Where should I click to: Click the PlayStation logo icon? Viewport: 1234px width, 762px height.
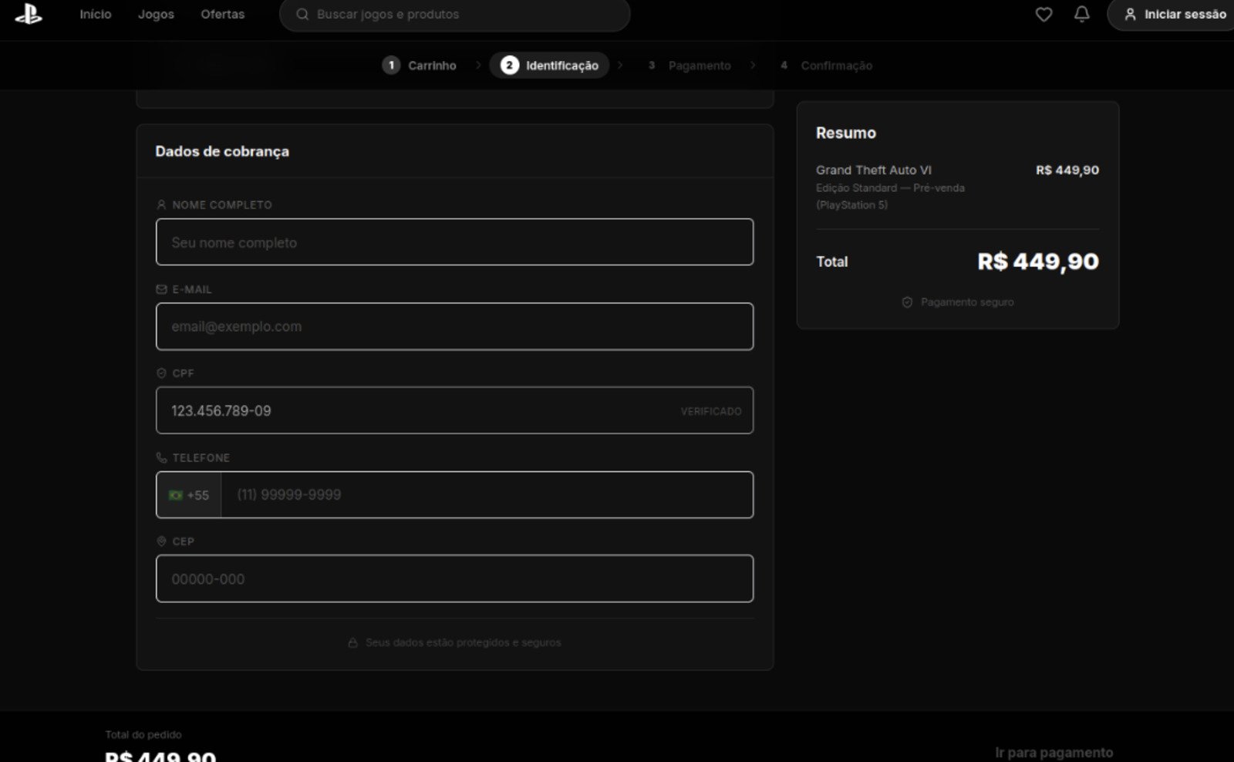click(x=29, y=14)
